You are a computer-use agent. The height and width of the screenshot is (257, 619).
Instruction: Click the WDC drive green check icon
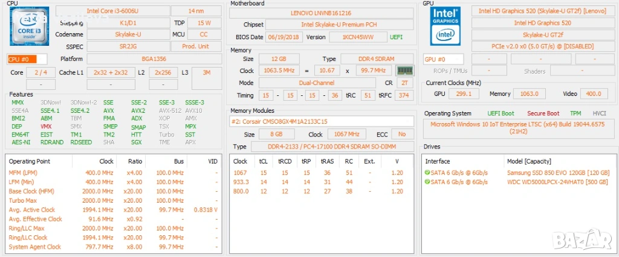pyautogui.click(x=428, y=182)
